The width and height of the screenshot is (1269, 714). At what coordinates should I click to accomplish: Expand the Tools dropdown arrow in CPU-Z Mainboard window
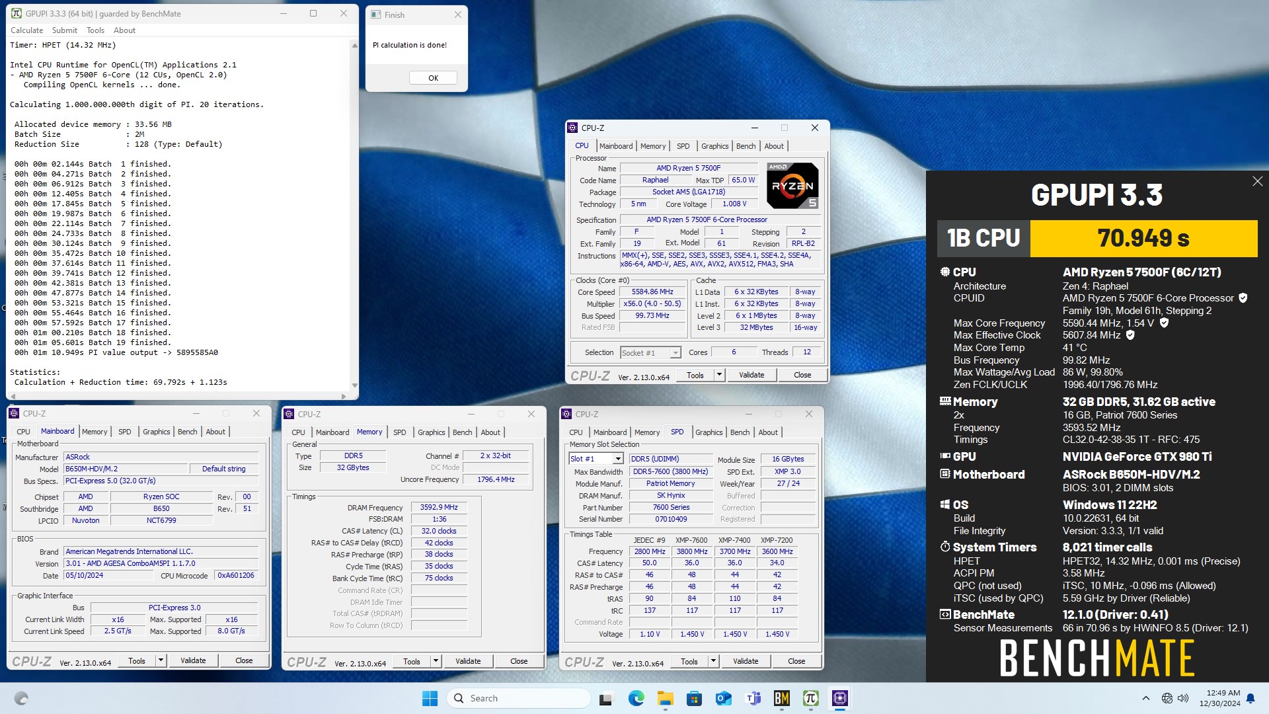(x=161, y=660)
